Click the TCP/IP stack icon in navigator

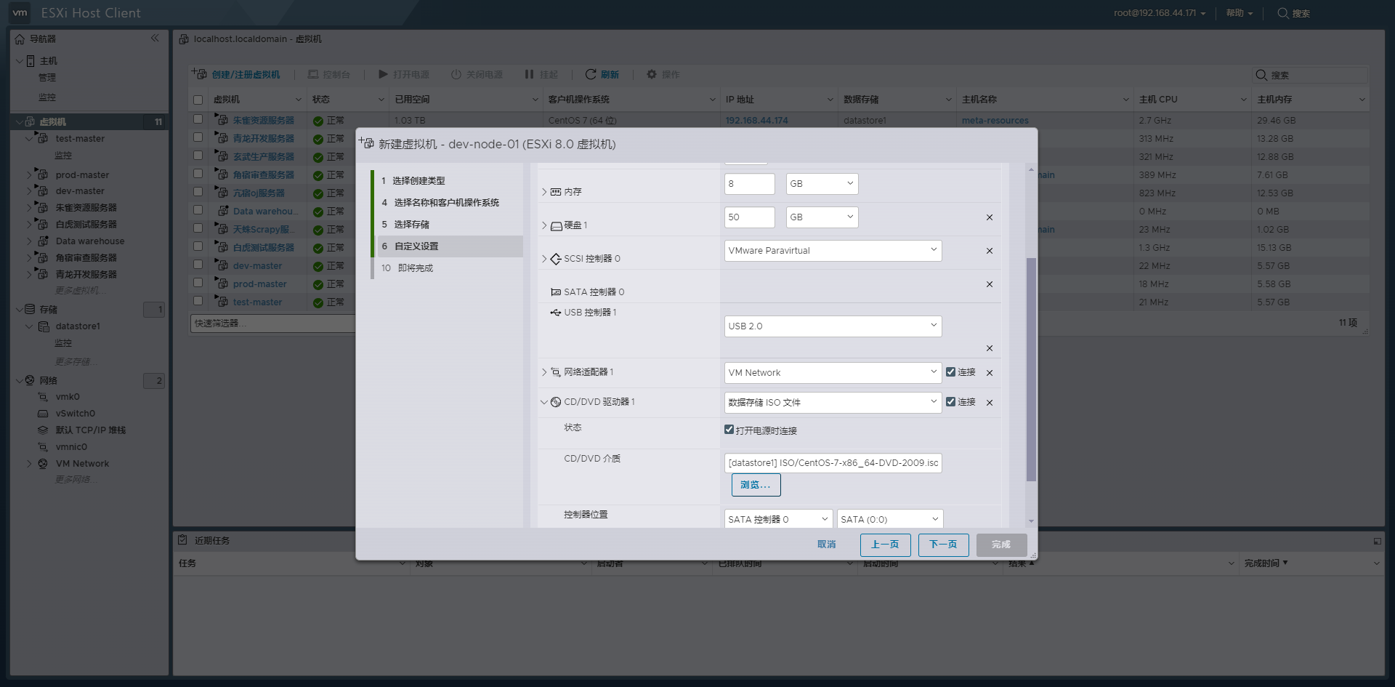coord(43,430)
